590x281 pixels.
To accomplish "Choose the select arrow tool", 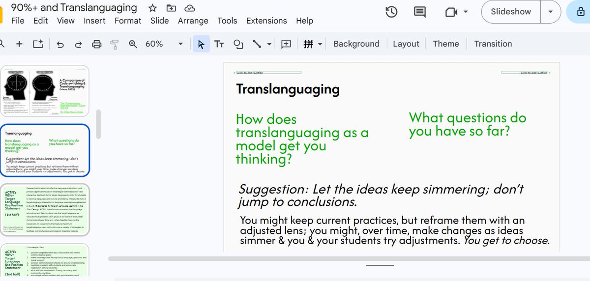I will 201,44.
